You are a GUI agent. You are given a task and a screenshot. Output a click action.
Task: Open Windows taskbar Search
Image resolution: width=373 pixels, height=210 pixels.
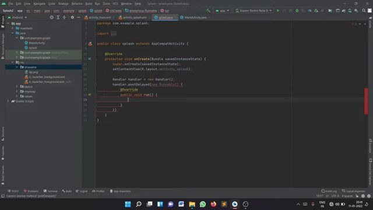pos(139,204)
